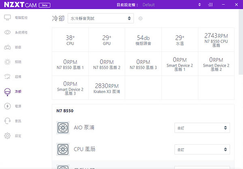
Task: Open the 照明 lighting sun icon
Action: [7, 62]
